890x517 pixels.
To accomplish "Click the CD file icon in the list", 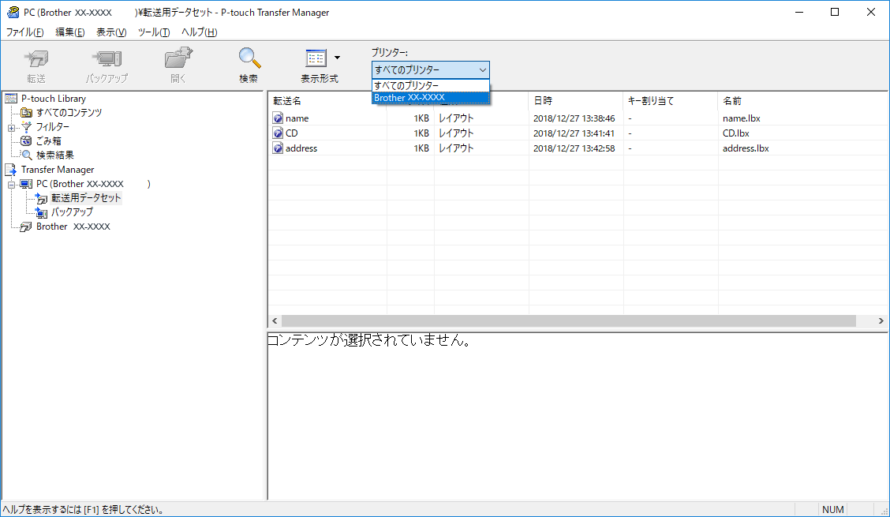I will (x=278, y=133).
